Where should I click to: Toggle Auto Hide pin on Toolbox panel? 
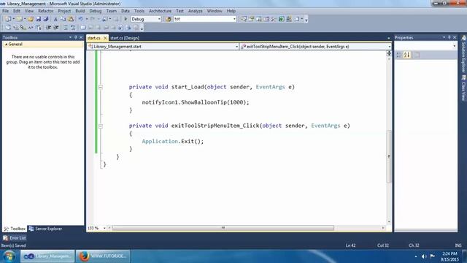pyautogui.click(x=76, y=37)
